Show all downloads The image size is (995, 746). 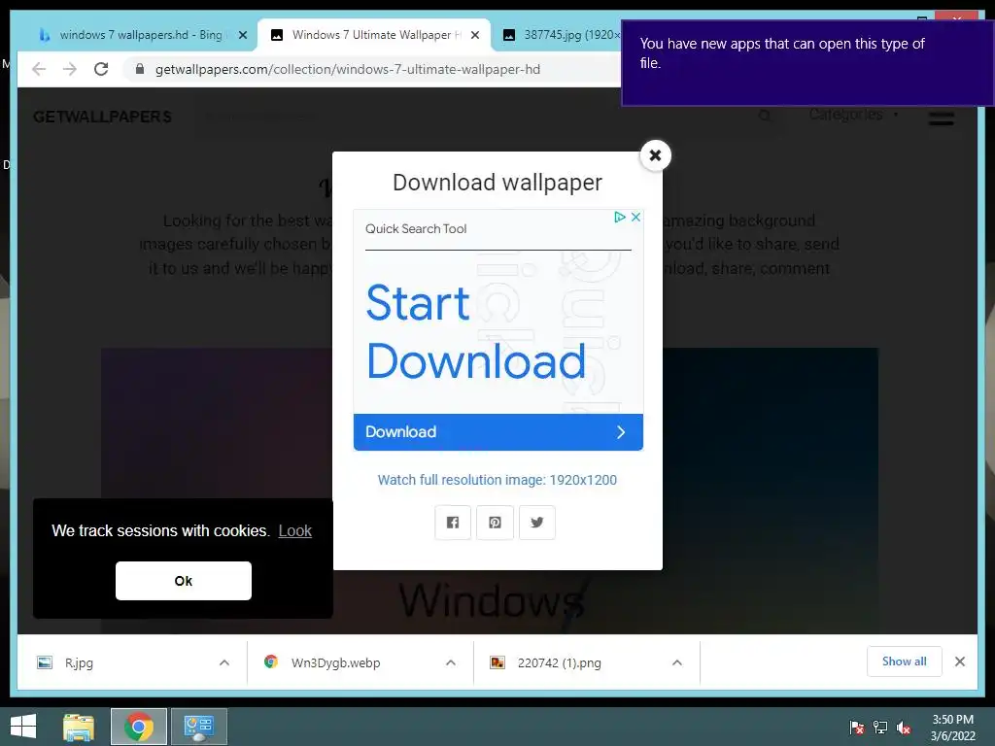pos(905,661)
